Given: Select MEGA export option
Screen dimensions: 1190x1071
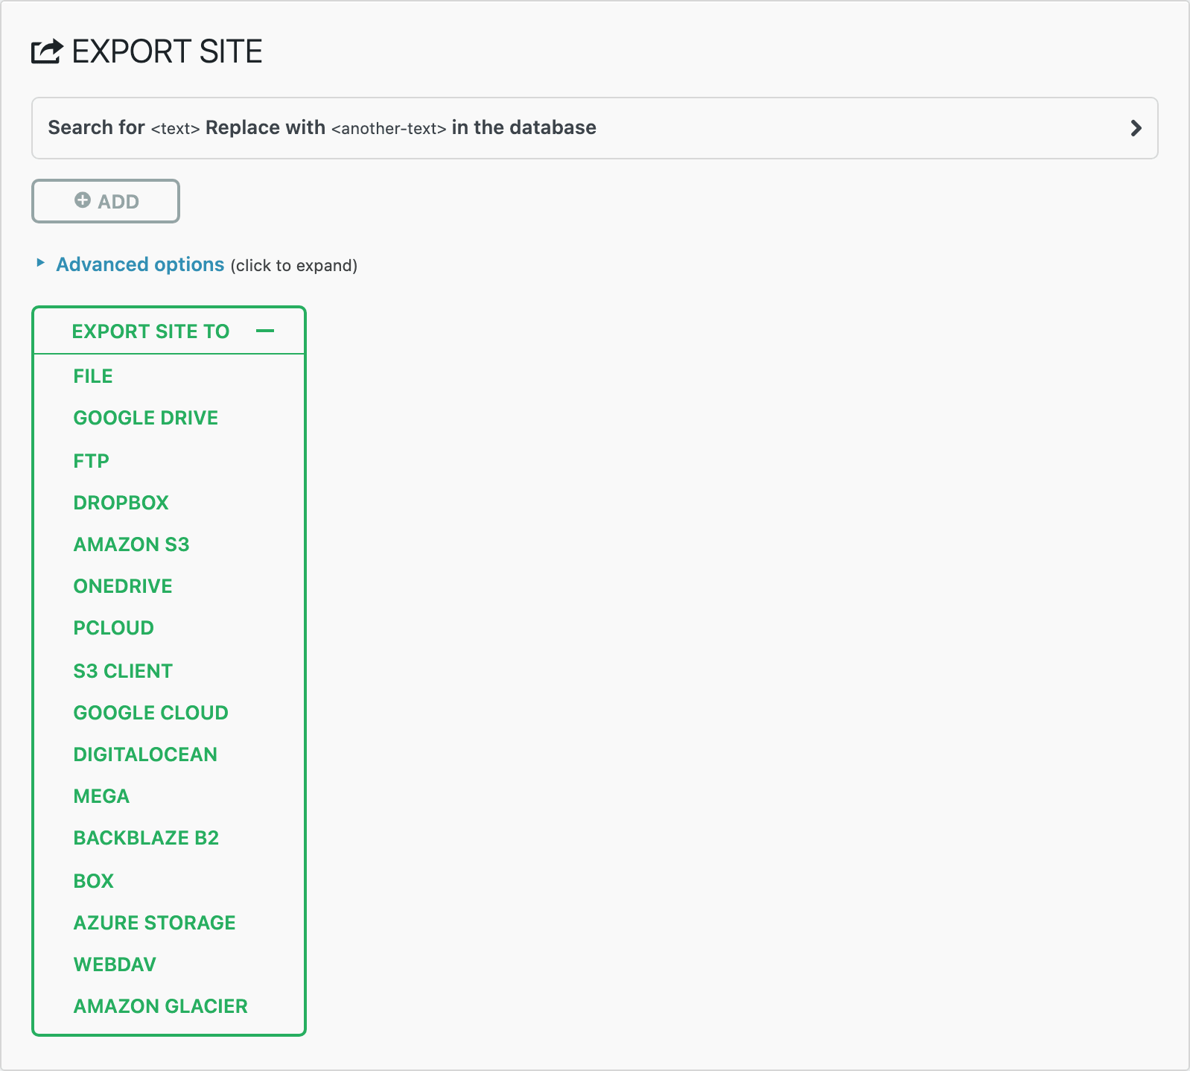Looking at the screenshot, I should point(102,796).
